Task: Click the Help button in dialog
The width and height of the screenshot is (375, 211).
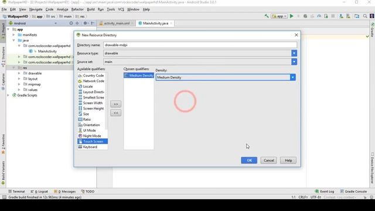Action: pos(288,160)
